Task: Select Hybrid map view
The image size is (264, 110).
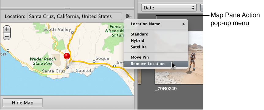Action: (156, 41)
